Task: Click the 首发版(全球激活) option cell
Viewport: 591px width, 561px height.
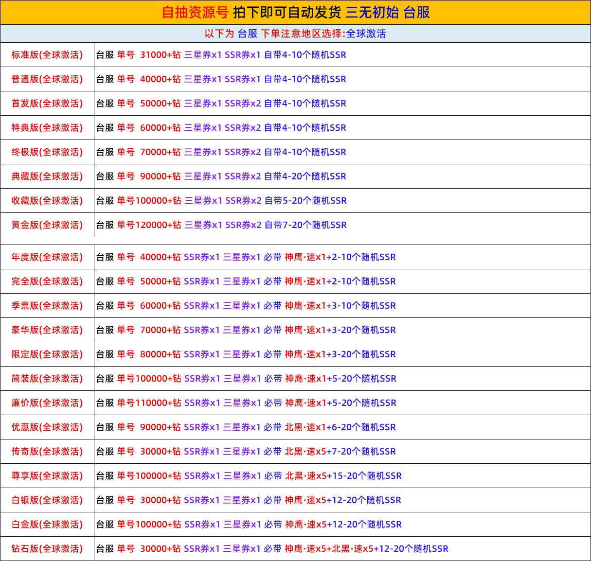Action: pyautogui.click(x=47, y=104)
